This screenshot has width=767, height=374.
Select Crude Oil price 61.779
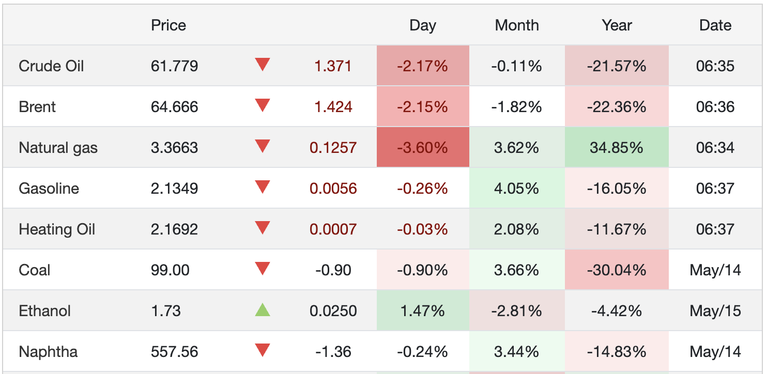click(174, 66)
